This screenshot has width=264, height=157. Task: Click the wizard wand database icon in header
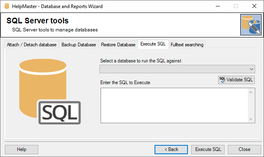(251, 25)
